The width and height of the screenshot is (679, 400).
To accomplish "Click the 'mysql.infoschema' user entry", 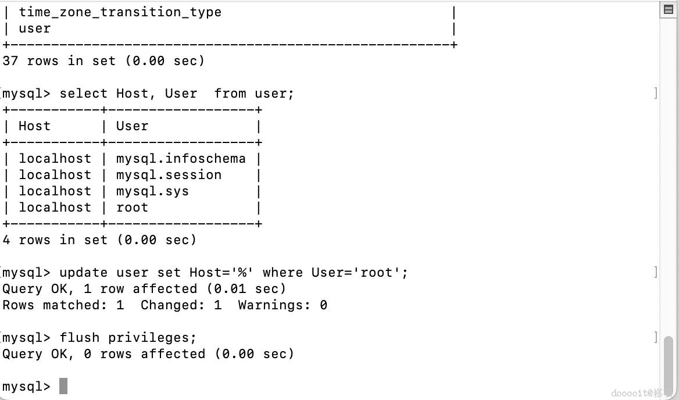I will (181, 159).
